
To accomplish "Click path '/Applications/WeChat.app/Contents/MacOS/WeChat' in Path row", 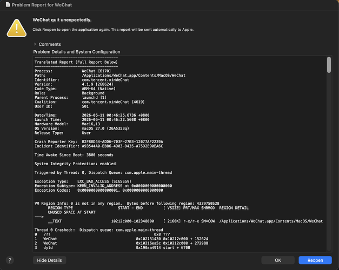I will tap(134, 76).
